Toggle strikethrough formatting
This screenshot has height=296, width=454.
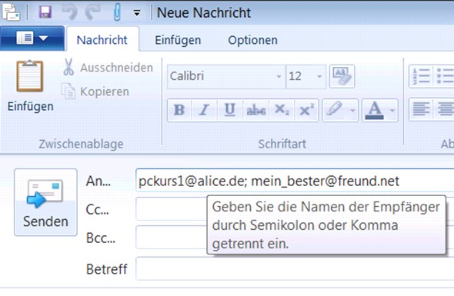tap(255, 110)
